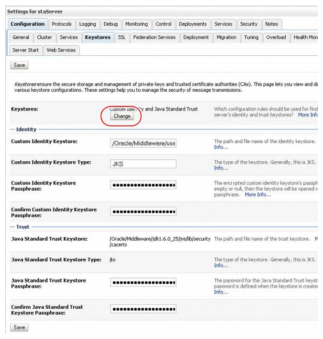Click the Identity section heading
This screenshot has height=339, width=323.
pyautogui.click(x=26, y=130)
